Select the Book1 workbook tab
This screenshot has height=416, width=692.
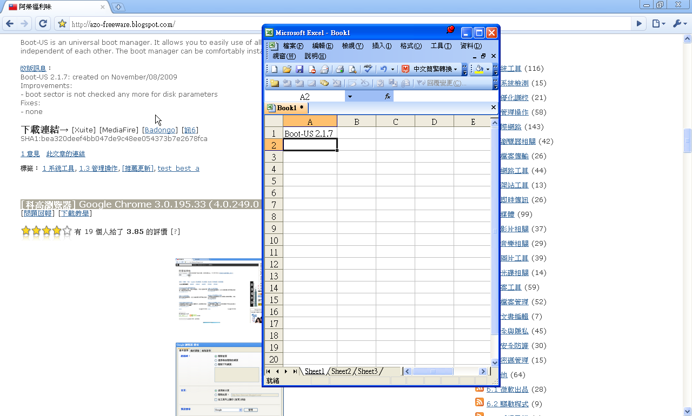(286, 108)
